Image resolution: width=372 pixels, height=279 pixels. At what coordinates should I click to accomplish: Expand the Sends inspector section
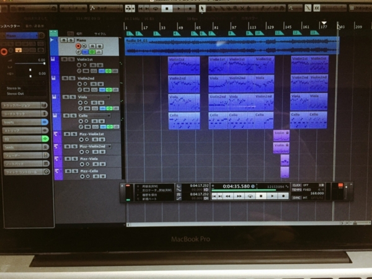point(23,147)
